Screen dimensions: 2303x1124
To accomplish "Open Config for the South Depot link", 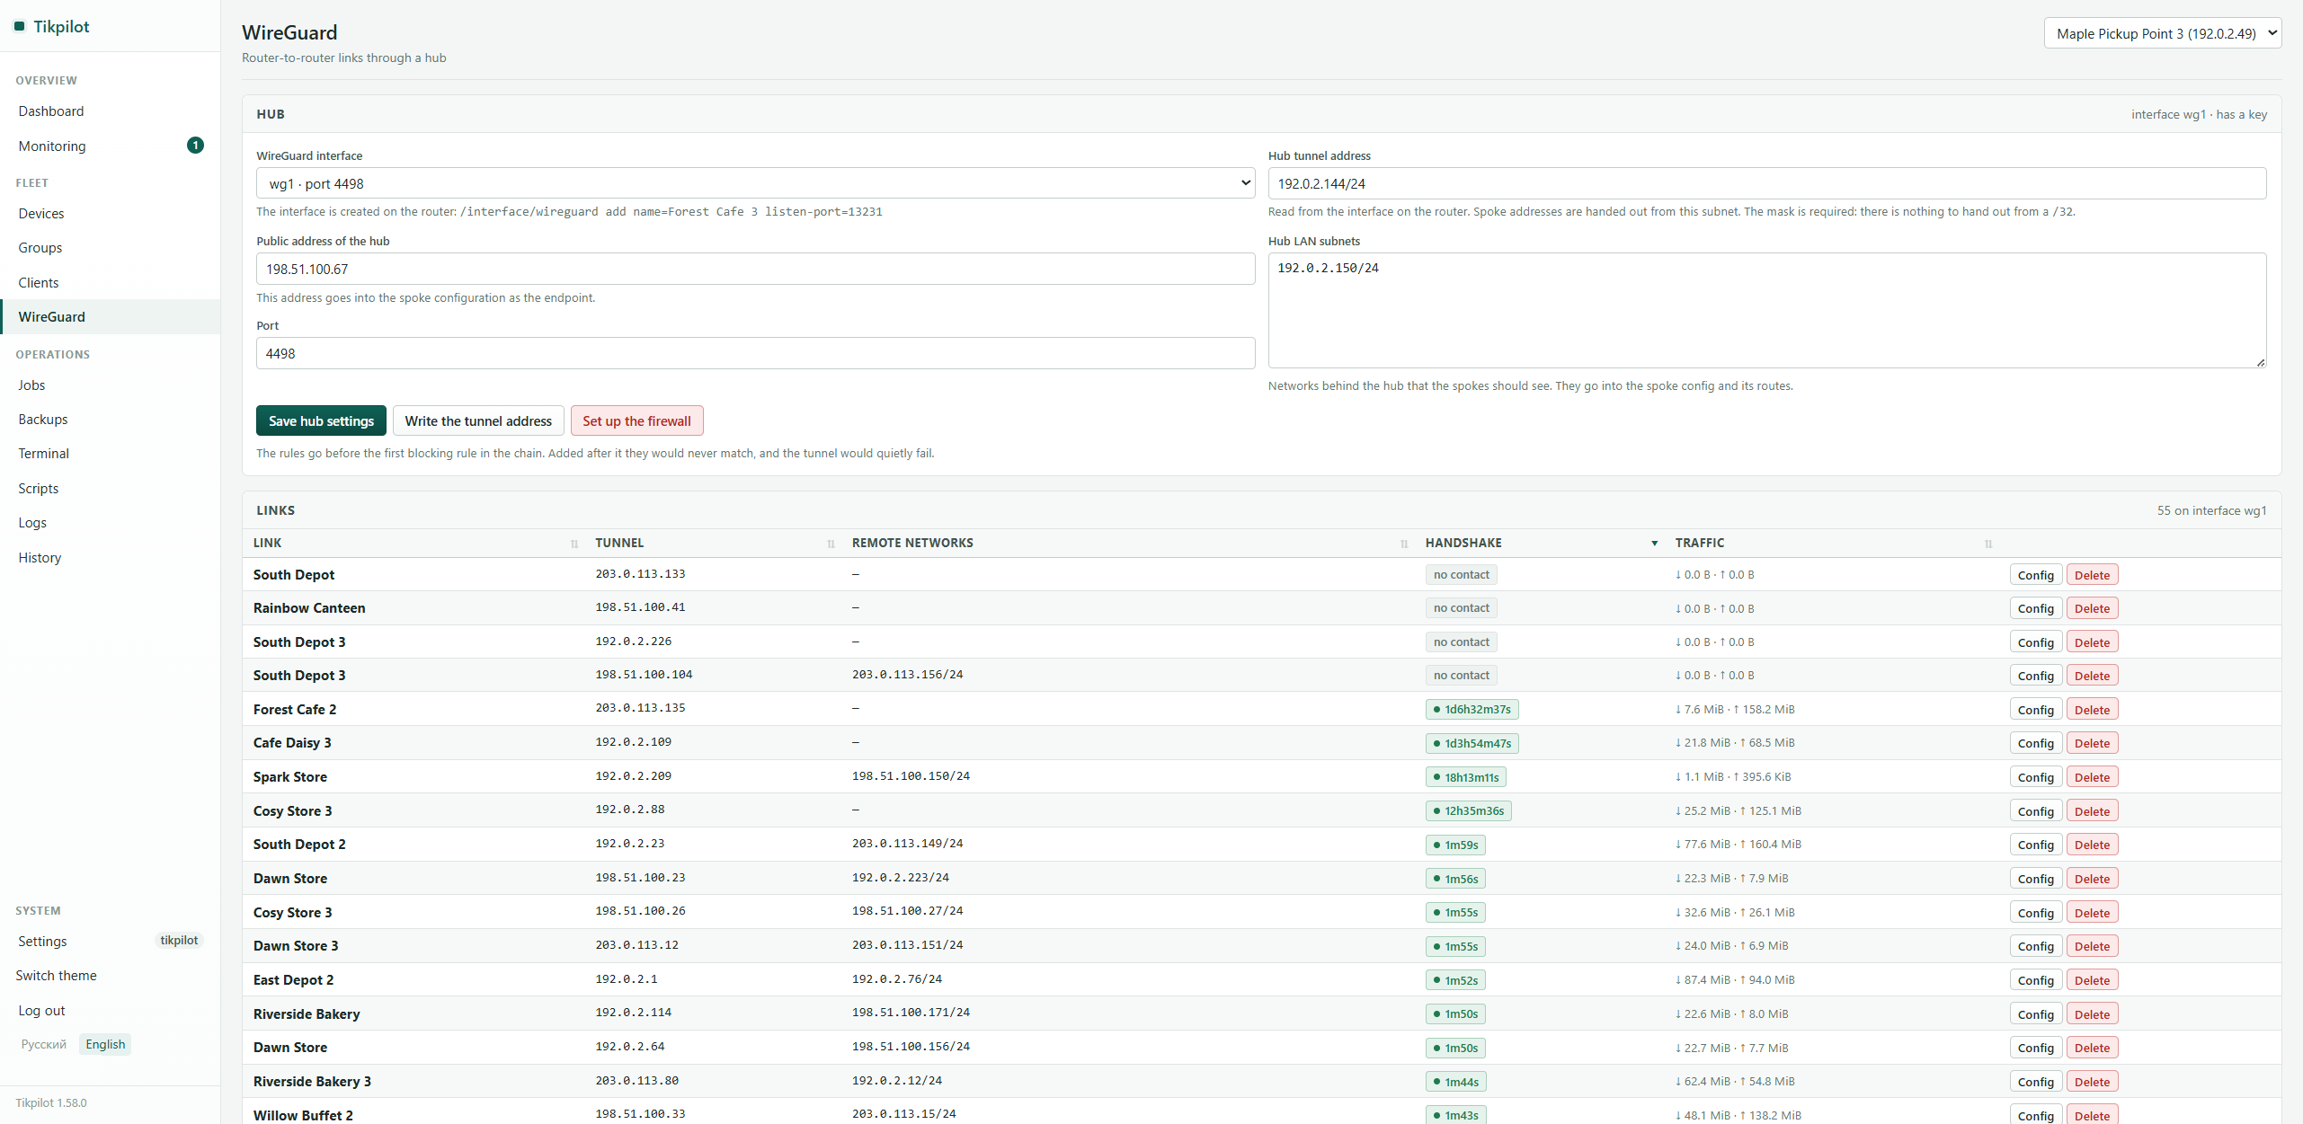I will click(2035, 575).
